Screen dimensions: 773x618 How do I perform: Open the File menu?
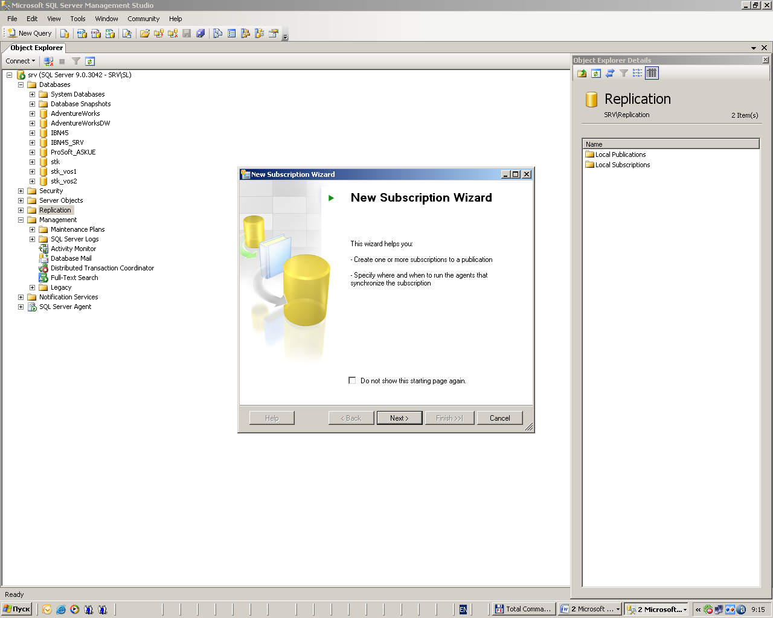click(12, 19)
